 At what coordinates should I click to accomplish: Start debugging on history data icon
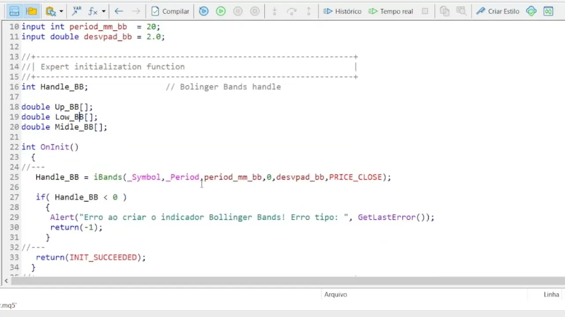click(x=203, y=11)
